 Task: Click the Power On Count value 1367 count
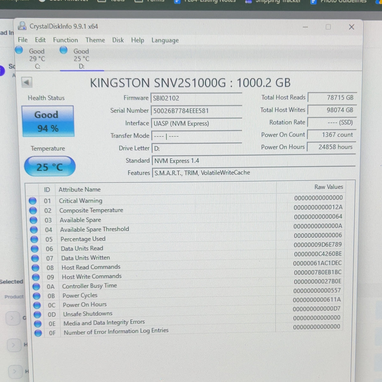[331, 135]
